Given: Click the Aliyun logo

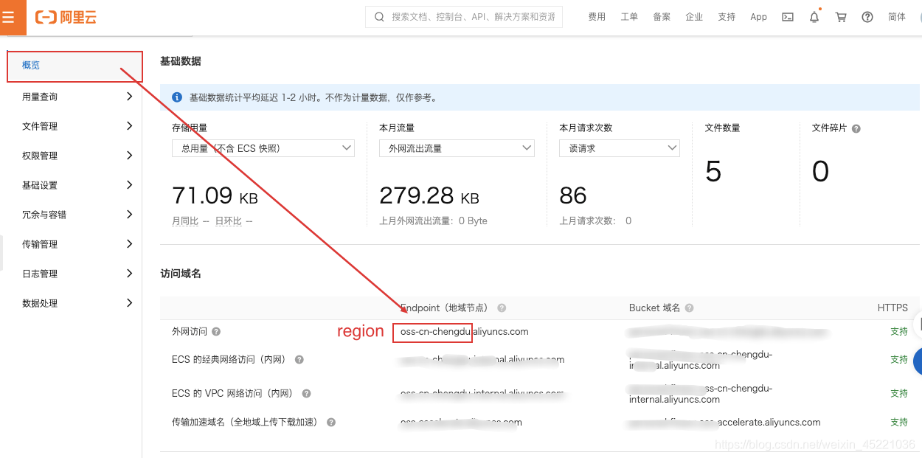Looking at the screenshot, I should click(x=66, y=17).
